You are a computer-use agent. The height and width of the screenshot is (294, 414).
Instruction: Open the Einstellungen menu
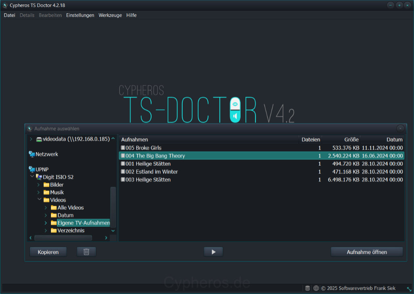[x=80, y=15]
